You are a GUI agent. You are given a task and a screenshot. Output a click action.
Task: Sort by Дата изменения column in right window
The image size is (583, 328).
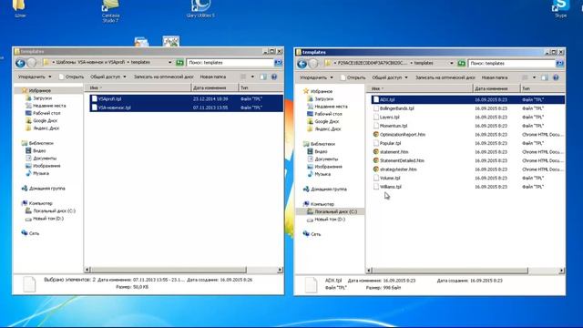pos(496,88)
